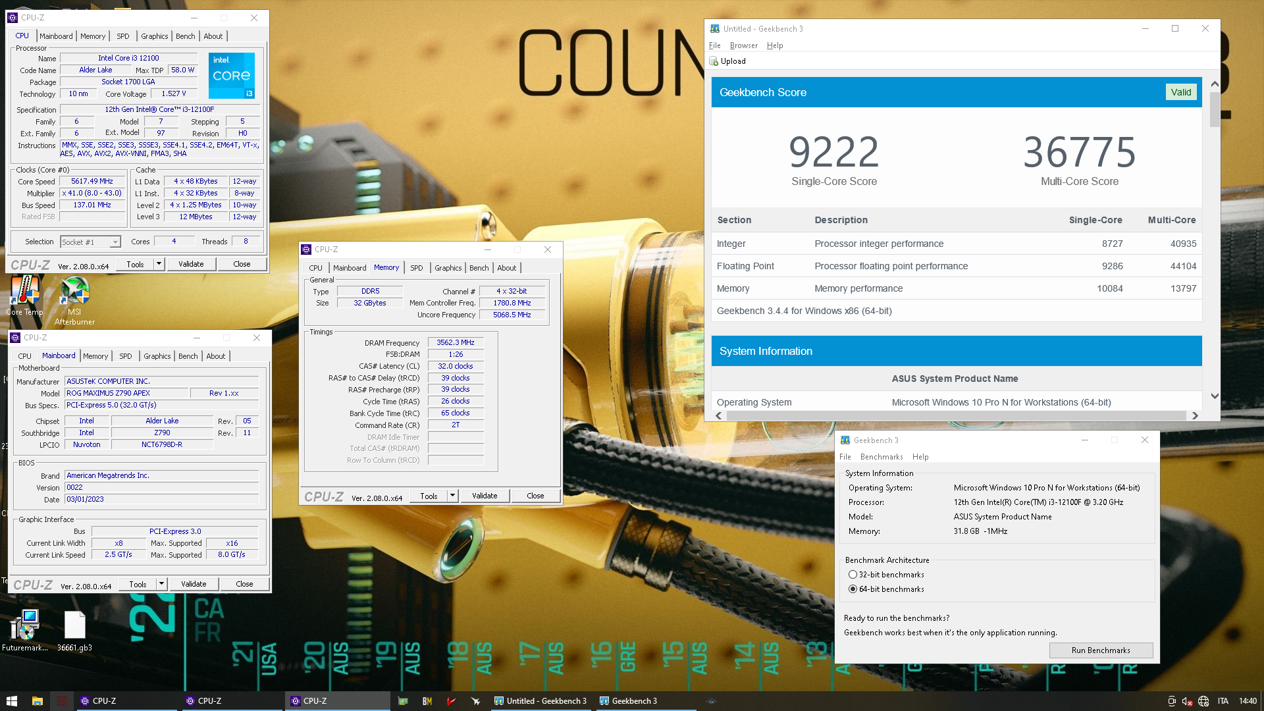Screen dimensions: 1264x711
Task: Click the scroll up arrow in Geekbench results
Action: pyautogui.click(x=1215, y=84)
